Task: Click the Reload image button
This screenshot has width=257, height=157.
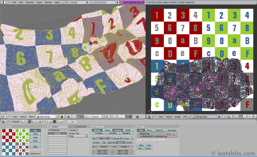Action: pos(168,134)
